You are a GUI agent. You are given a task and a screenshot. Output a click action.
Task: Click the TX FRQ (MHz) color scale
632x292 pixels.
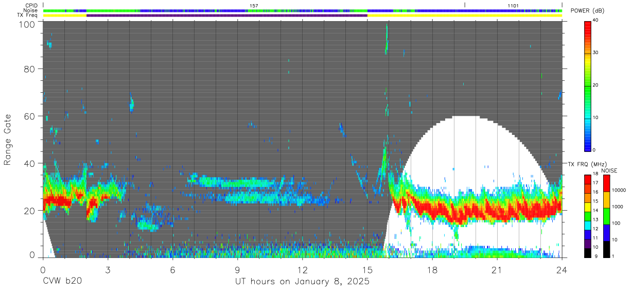588,215
